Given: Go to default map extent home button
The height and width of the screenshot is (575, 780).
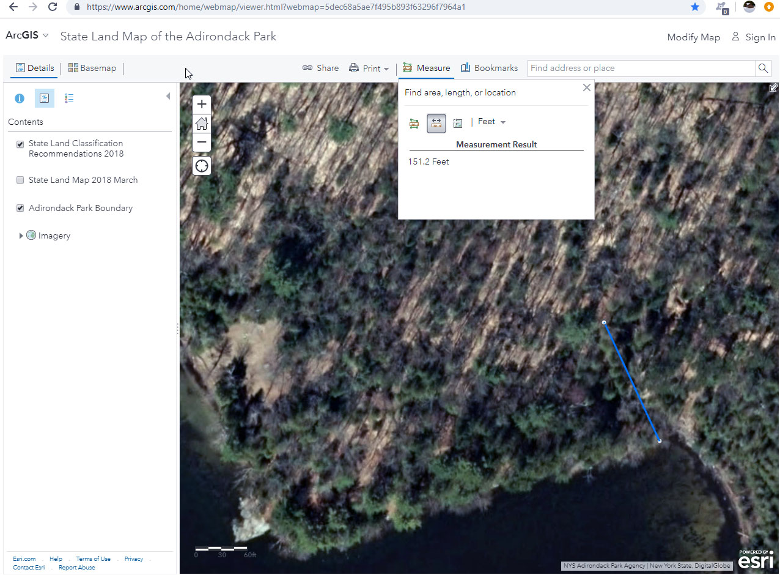Looking at the screenshot, I should tap(202, 124).
